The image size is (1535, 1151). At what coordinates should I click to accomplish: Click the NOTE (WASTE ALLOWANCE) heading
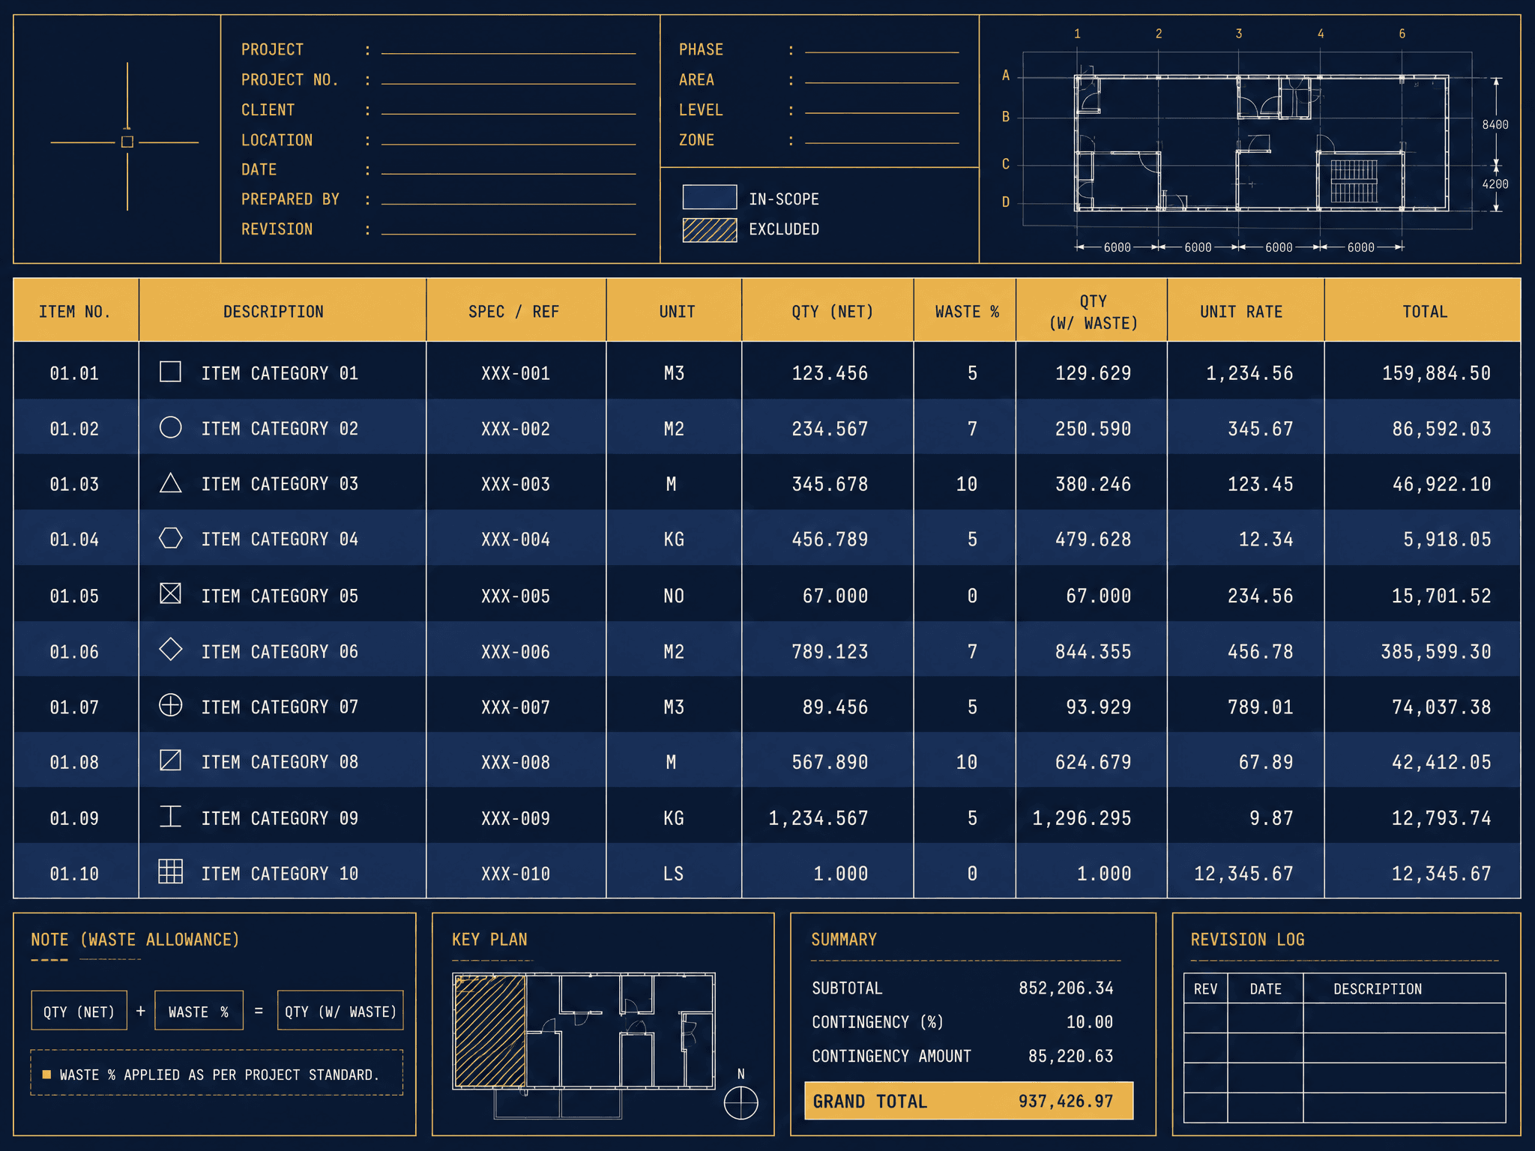(x=135, y=940)
